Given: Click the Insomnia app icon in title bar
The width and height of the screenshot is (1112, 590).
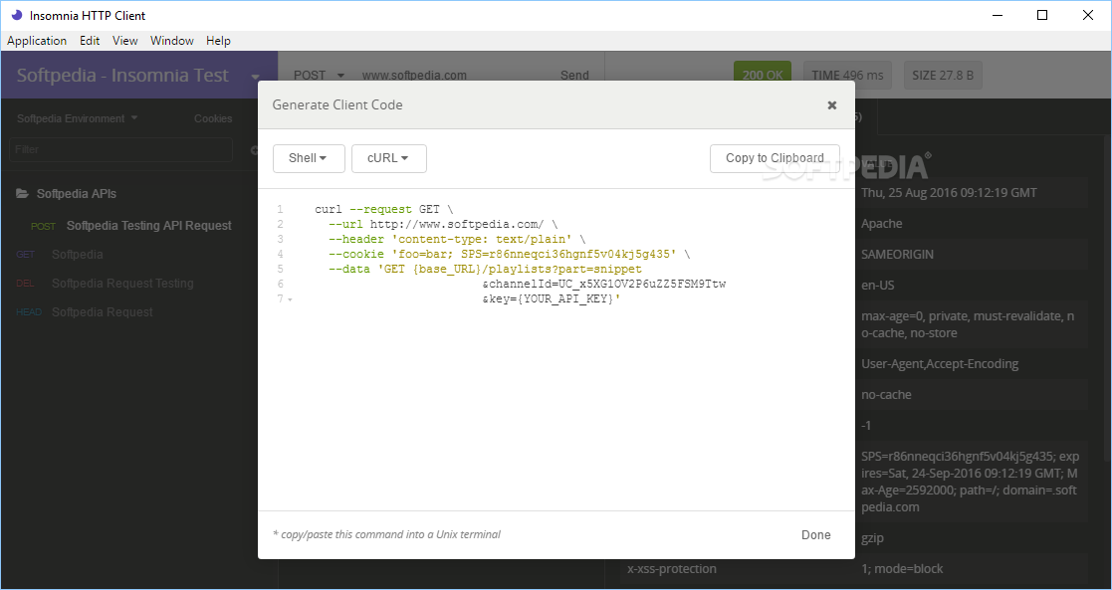Looking at the screenshot, I should point(16,15).
